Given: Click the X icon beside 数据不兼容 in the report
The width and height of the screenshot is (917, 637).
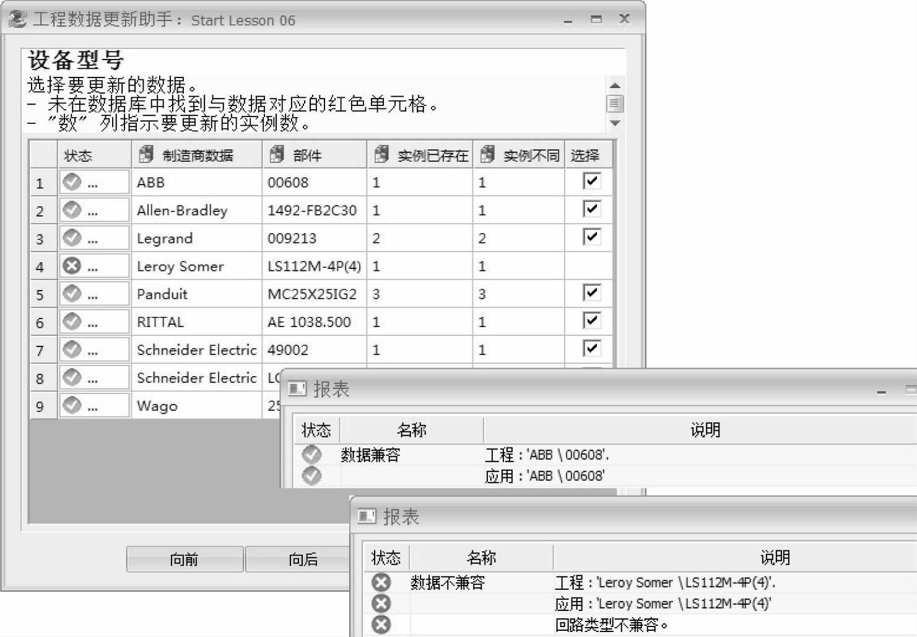Looking at the screenshot, I should 381,582.
